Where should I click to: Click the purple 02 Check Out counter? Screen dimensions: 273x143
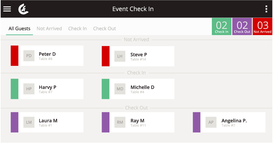pyautogui.click(x=242, y=27)
